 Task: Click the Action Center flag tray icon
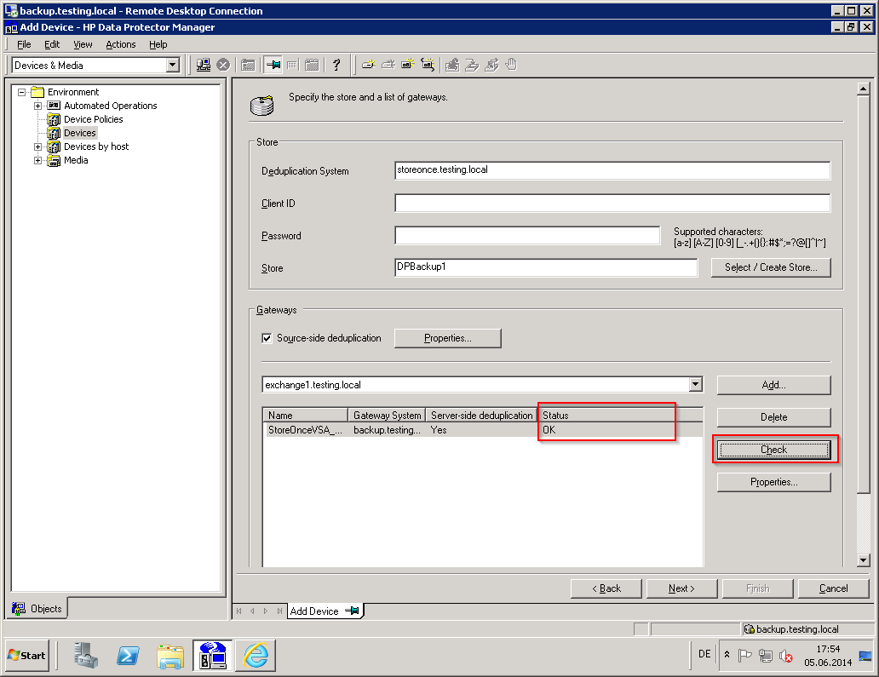click(744, 655)
